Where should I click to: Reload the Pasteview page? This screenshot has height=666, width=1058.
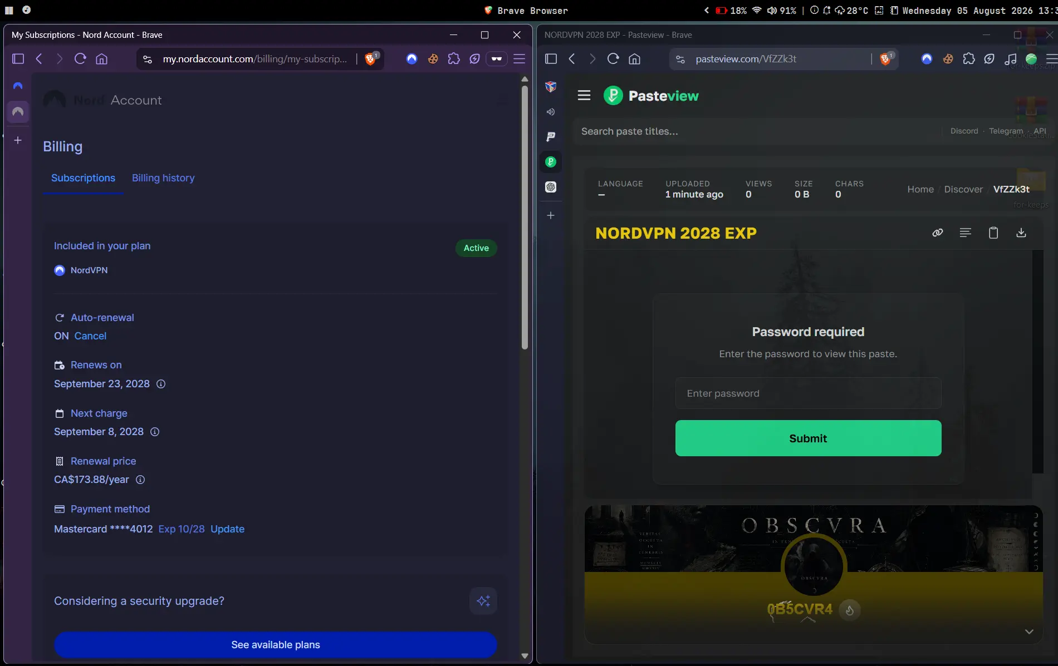(613, 59)
